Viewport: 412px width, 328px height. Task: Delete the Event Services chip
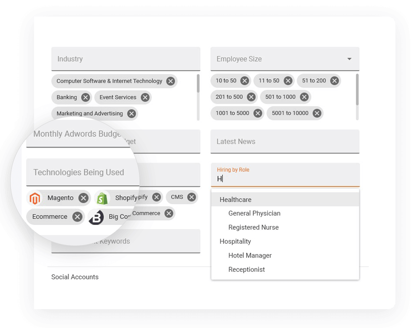[x=145, y=97]
